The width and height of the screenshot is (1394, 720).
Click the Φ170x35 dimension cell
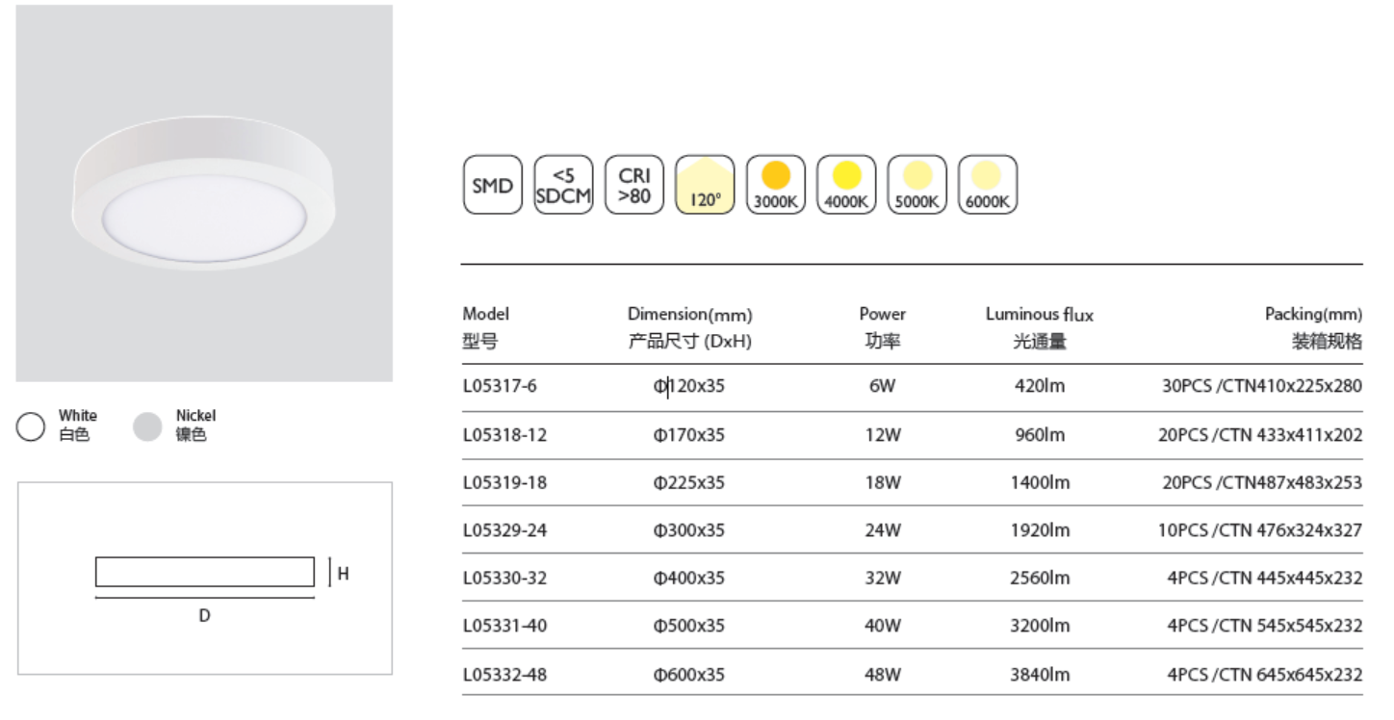click(x=689, y=435)
